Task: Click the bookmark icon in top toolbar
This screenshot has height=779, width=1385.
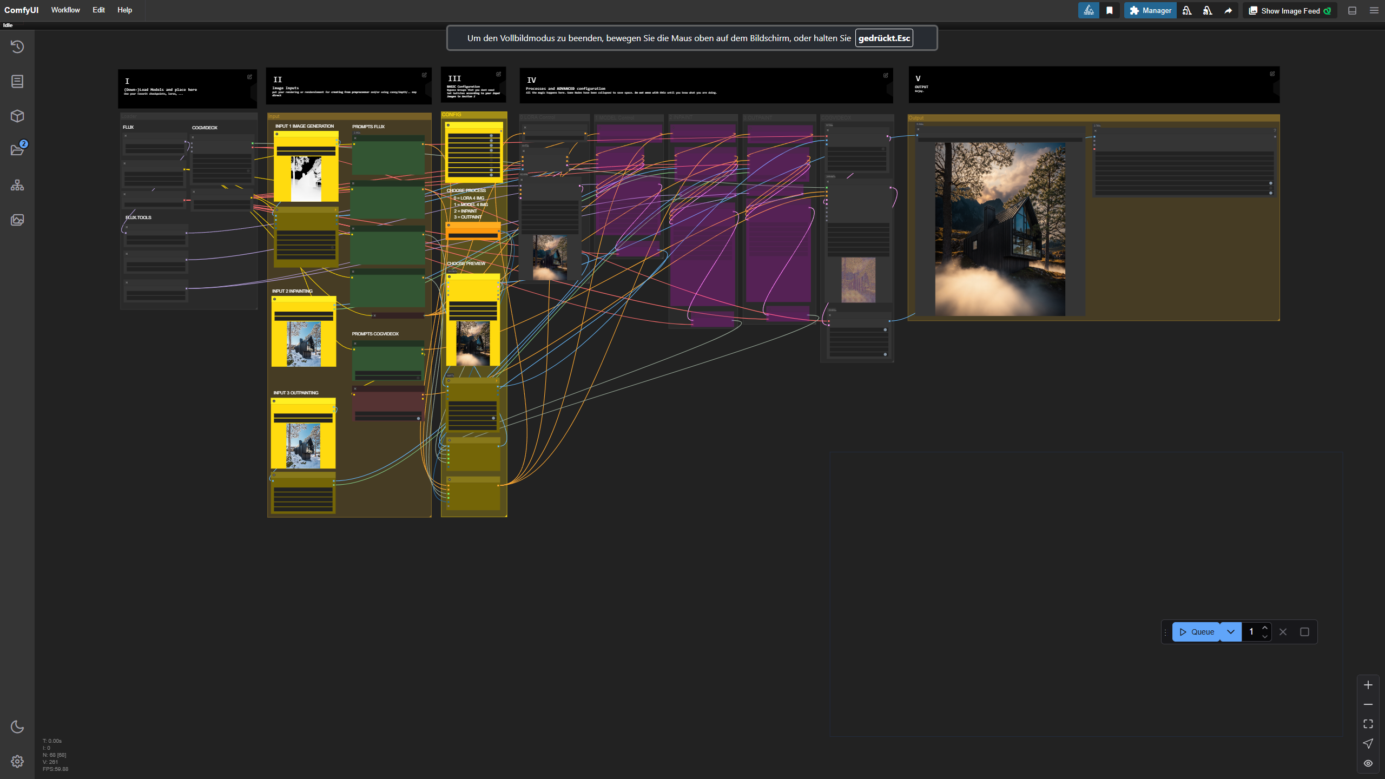Action: [1110, 10]
